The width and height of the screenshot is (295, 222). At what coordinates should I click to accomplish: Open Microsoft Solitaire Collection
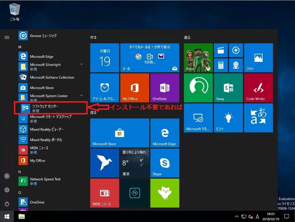point(51,77)
